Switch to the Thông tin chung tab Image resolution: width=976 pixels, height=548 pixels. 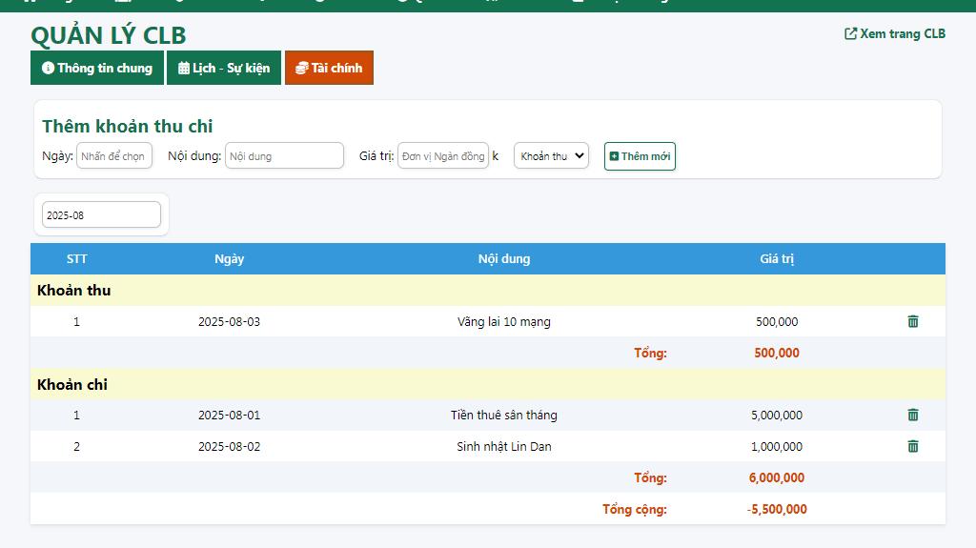pos(97,68)
